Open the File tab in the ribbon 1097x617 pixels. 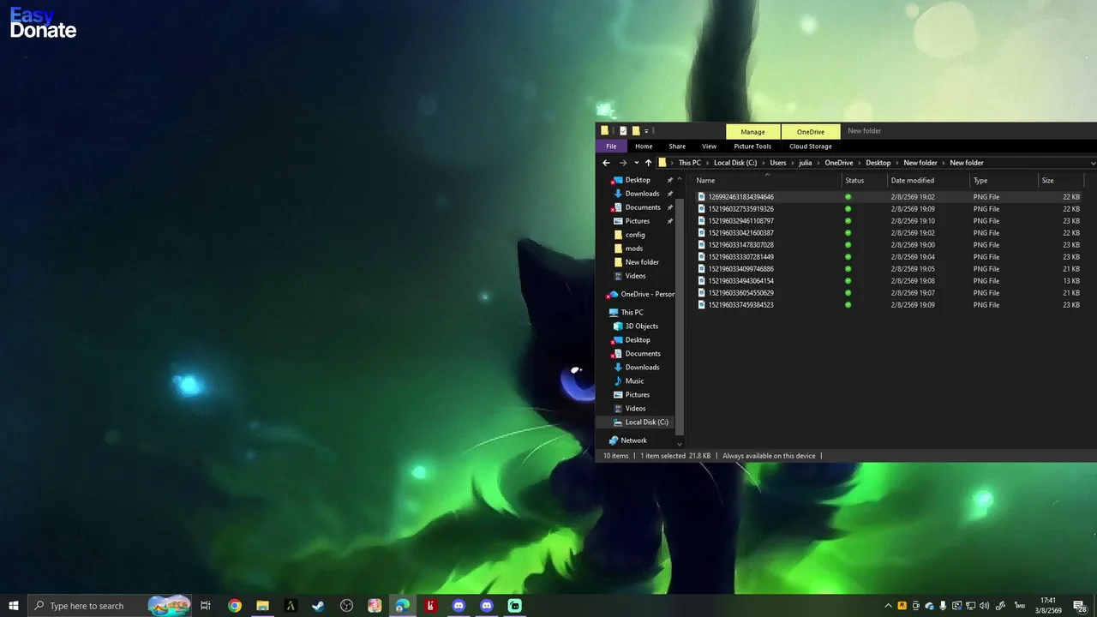(611, 147)
